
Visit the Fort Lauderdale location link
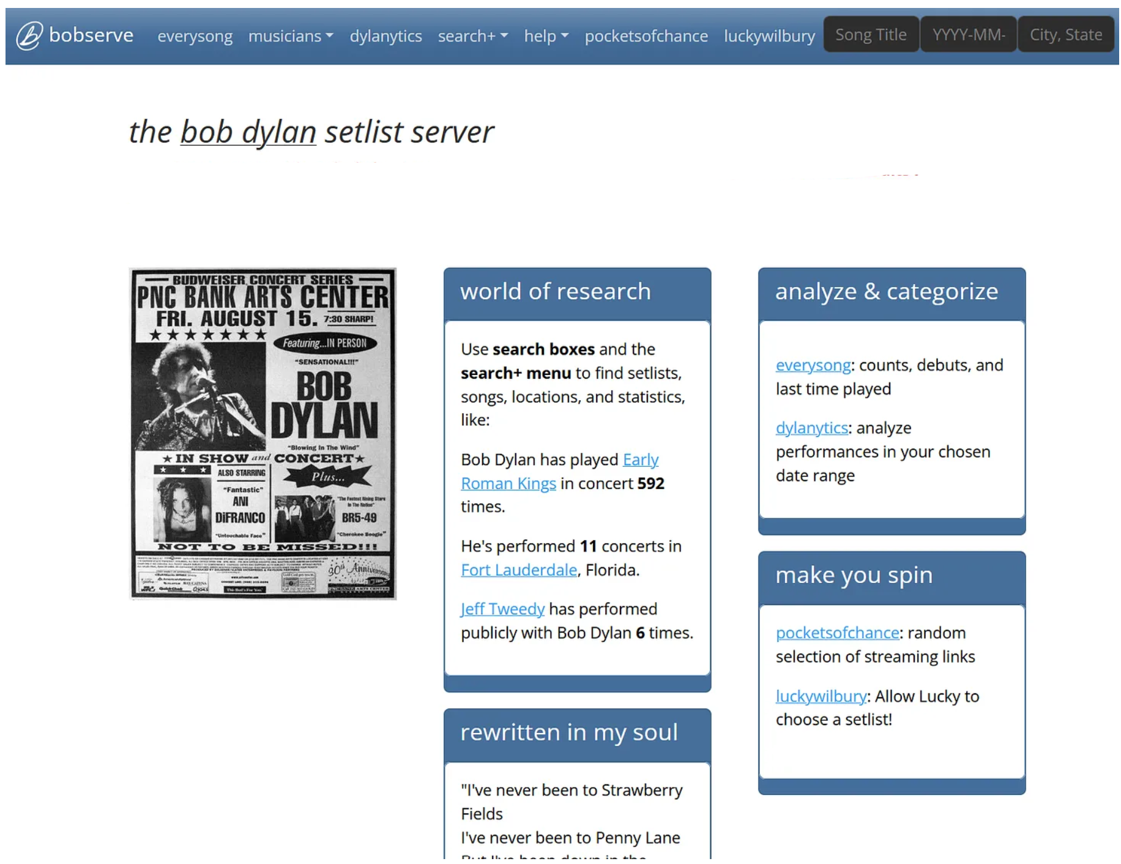(x=518, y=570)
